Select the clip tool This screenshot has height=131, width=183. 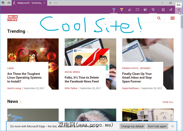[x=145, y=10]
